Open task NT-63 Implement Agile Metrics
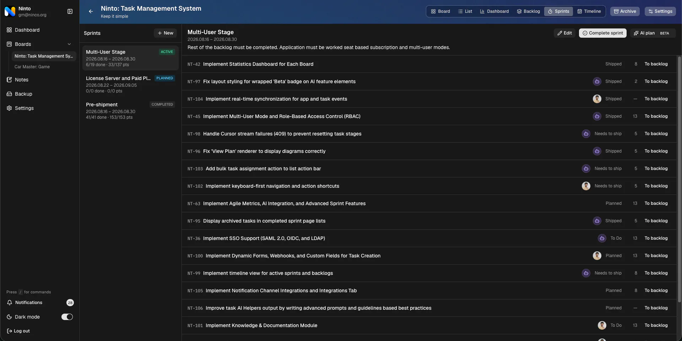682x341 pixels. tap(284, 203)
